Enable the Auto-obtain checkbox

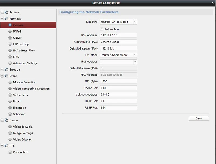pyautogui.click(x=102, y=29)
